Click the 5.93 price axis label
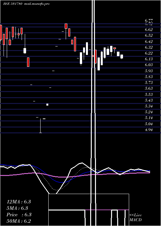Image resolution: width=161 pixels, height=226 pixels. [x=149, y=71]
